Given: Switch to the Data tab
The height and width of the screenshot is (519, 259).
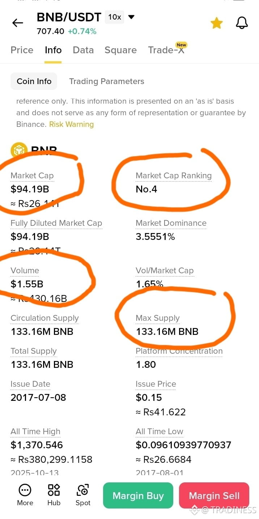Looking at the screenshot, I should (x=83, y=50).
